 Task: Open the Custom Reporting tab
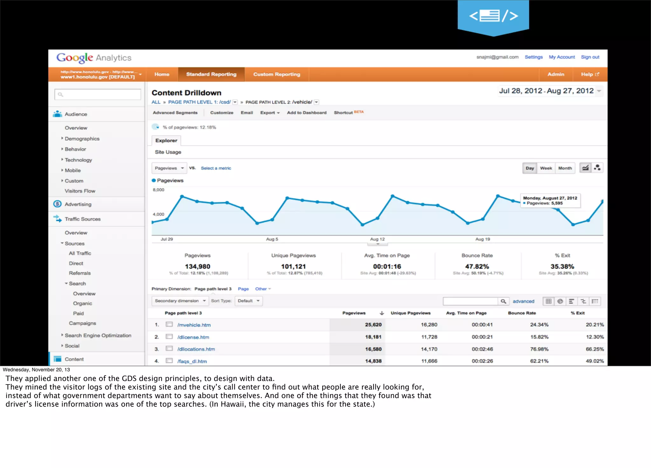coord(277,74)
